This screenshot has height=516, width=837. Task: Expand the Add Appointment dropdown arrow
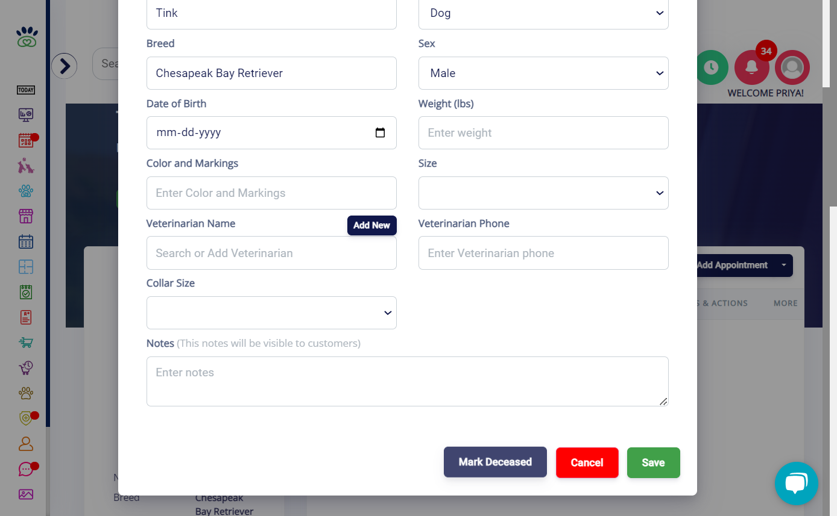783,265
